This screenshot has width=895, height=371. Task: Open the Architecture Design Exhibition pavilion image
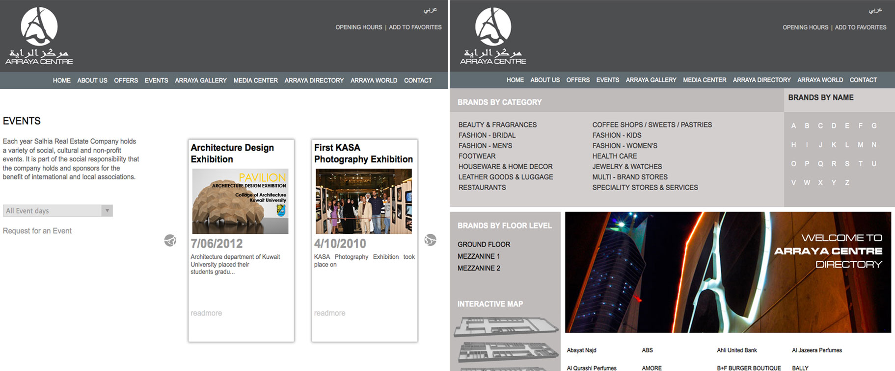tap(240, 201)
